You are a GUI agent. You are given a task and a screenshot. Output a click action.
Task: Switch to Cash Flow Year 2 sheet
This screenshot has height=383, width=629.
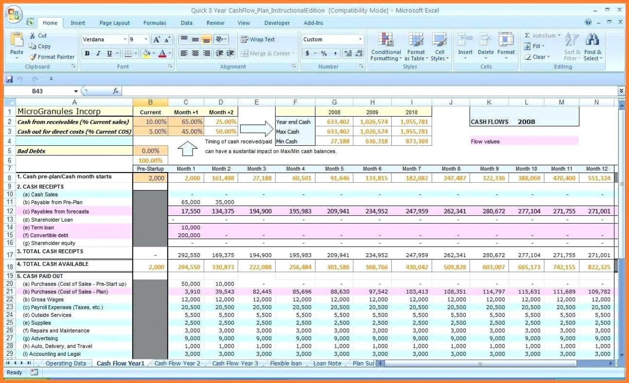pyautogui.click(x=177, y=363)
